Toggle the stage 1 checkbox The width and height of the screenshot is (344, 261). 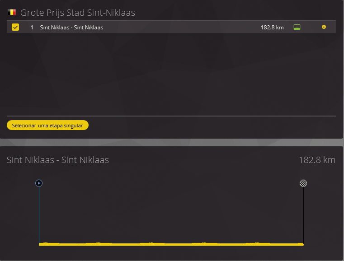click(x=15, y=27)
